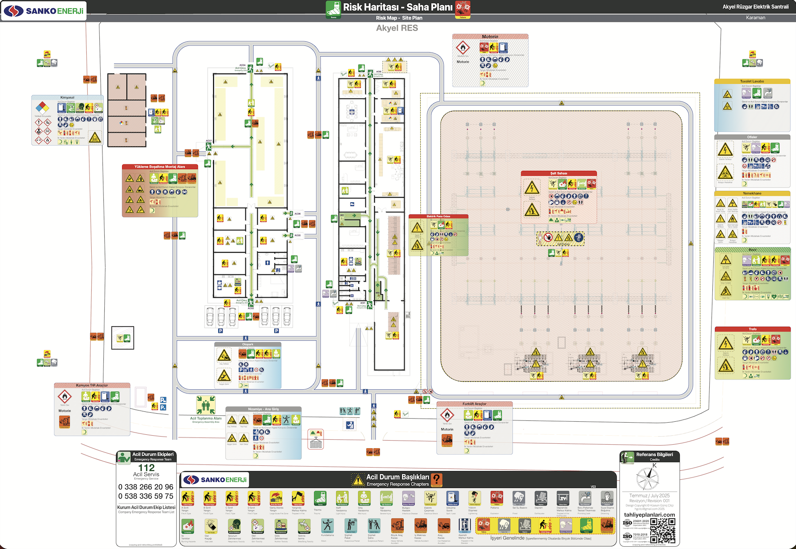Click the orange question mark legend icon
This screenshot has height=549, width=796.
point(436,480)
